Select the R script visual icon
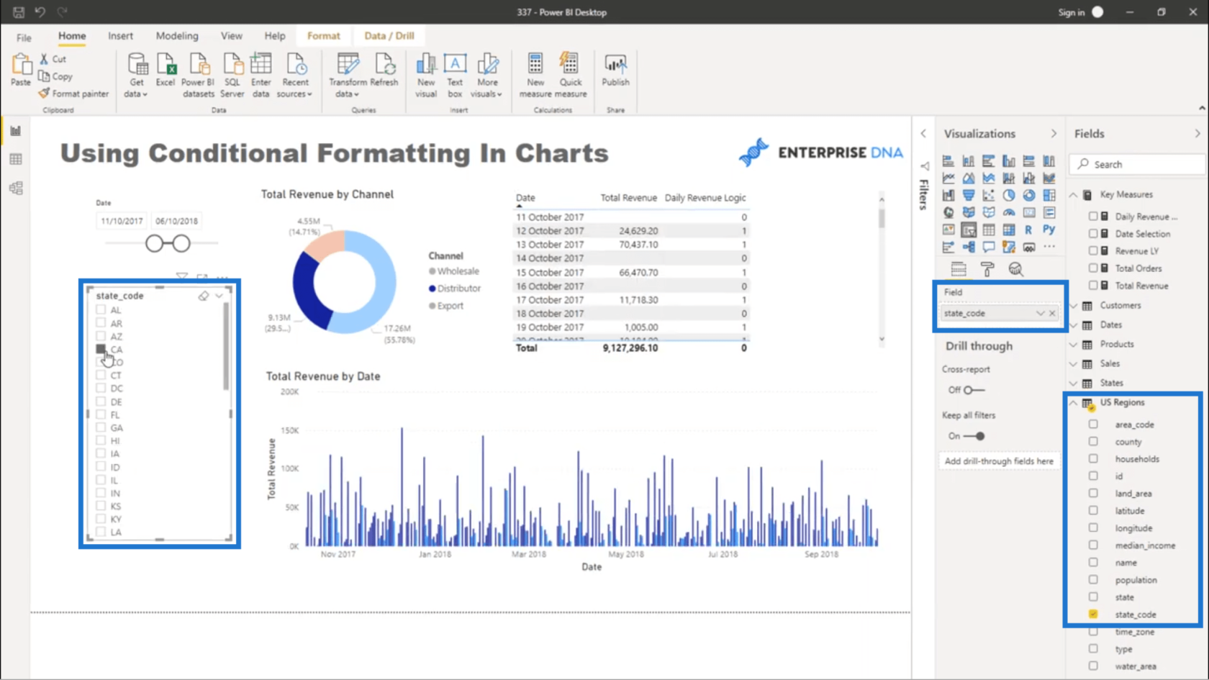The width and height of the screenshot is (1209, 680). point(1028,230)
